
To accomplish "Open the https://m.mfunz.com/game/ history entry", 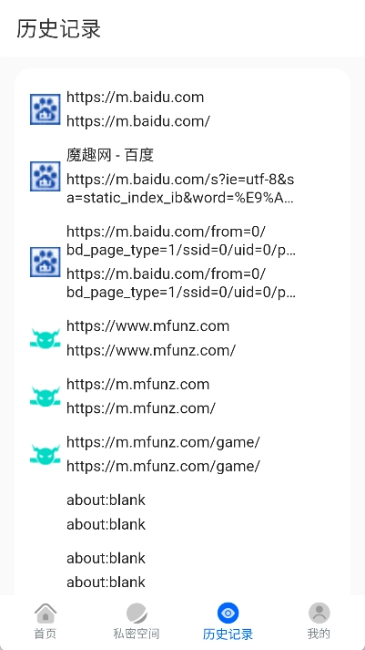I will pyautogui.click(x=182, y=454).
